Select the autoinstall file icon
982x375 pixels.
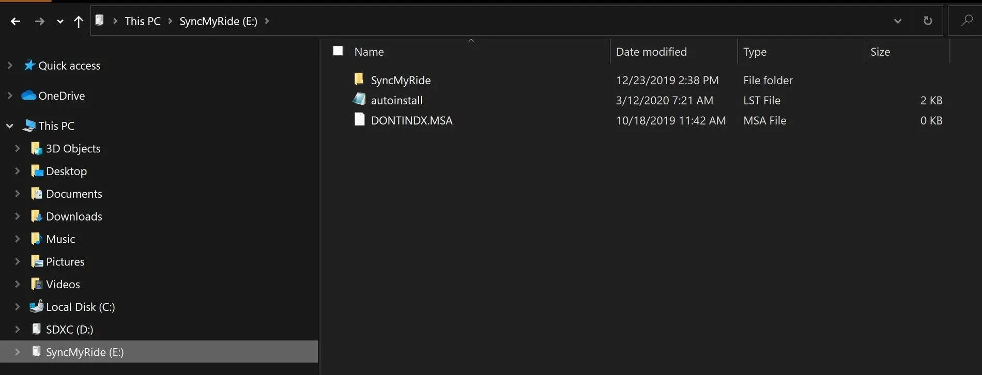coord(359,99)
